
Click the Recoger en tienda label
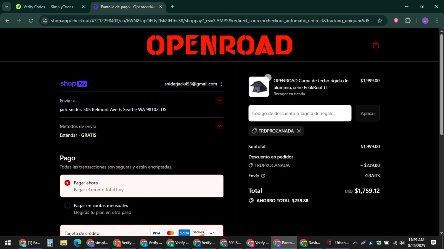coord(289,94)
